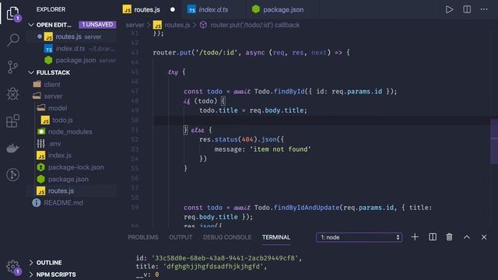Open the Git graph icon in activity bar
Viewport: 498px width, 280px height.
tap(12, 174)
